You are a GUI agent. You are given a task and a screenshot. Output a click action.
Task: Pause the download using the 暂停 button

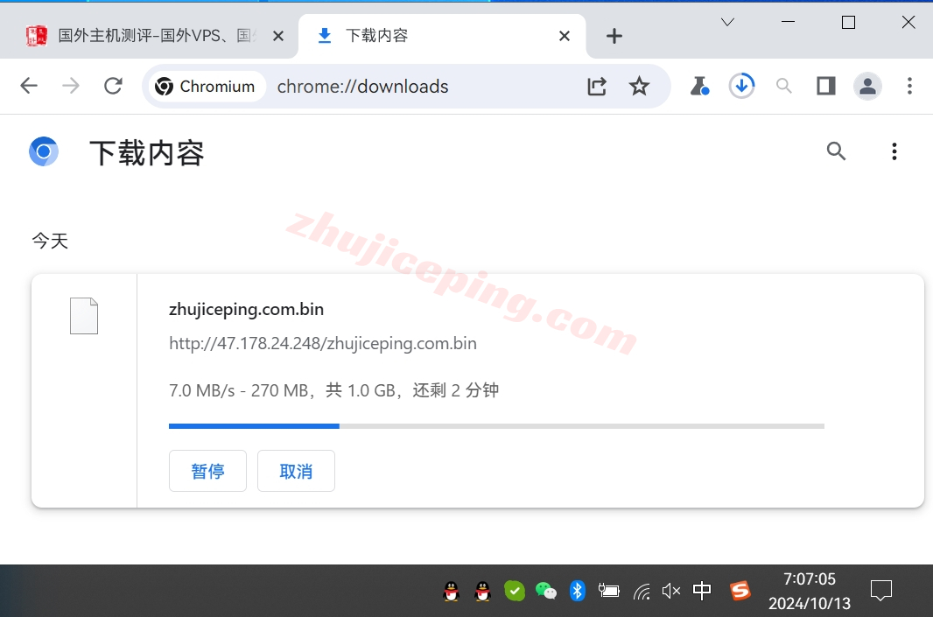click(x=207, y=471)
